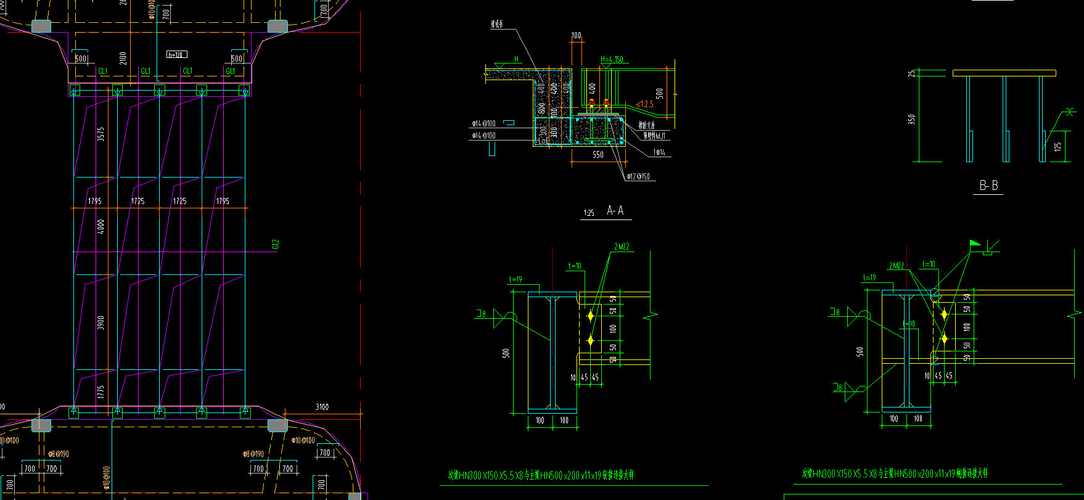Click the 550 dimension under section A-A
This screenshot has height=500, width=1084.
[598, 155]
